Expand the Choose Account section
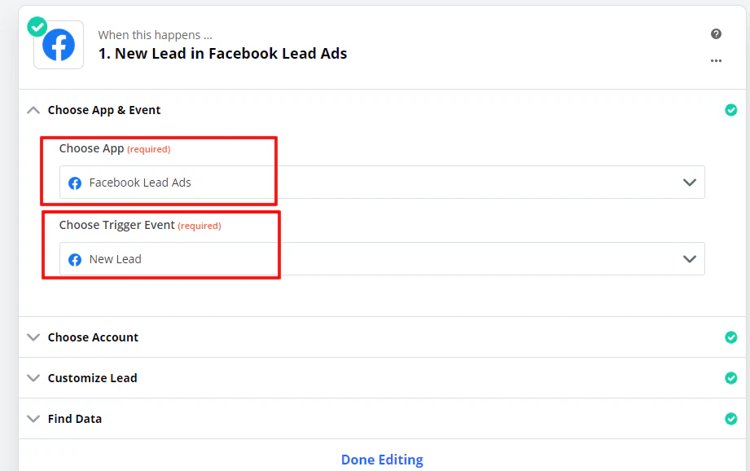Image resolution: width=750 pixels, height=471 pixels. coord(33,337)
